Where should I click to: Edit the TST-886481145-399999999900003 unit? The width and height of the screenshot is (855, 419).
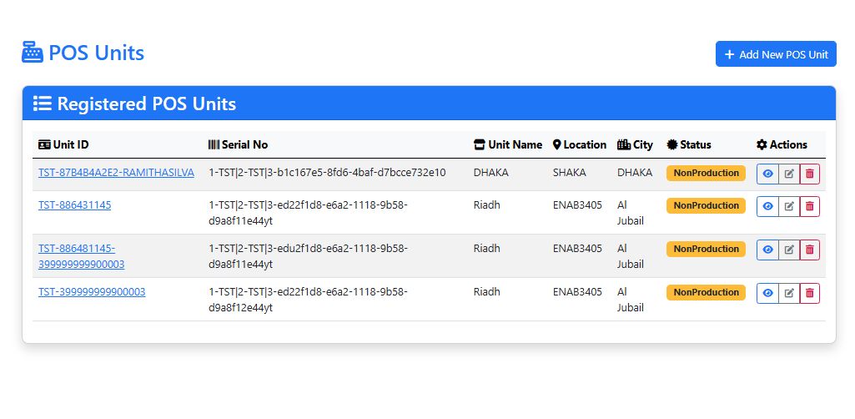click(789, 250)
